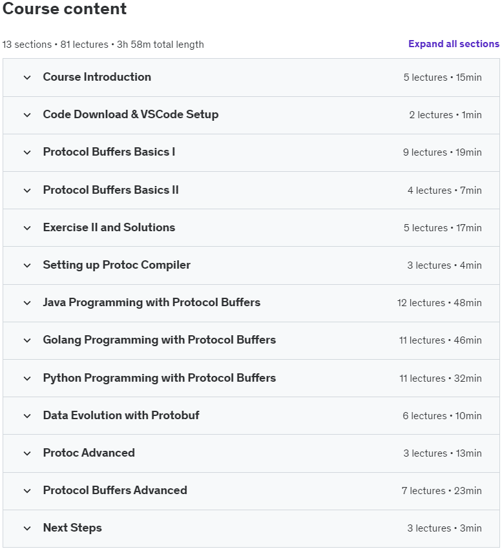This screenshot has height=549, width=502.
Task: Expand chevron beside Exercise II and Solutions
Action: tap(27, 228)
